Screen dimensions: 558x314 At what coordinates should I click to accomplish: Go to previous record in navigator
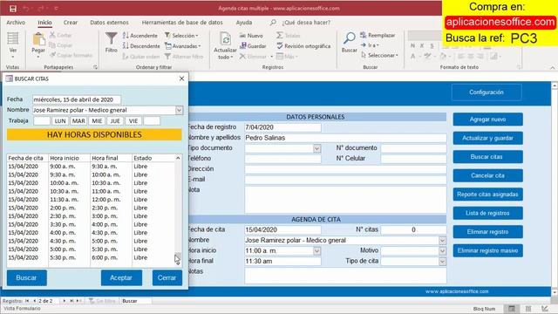tap(34, 301)
